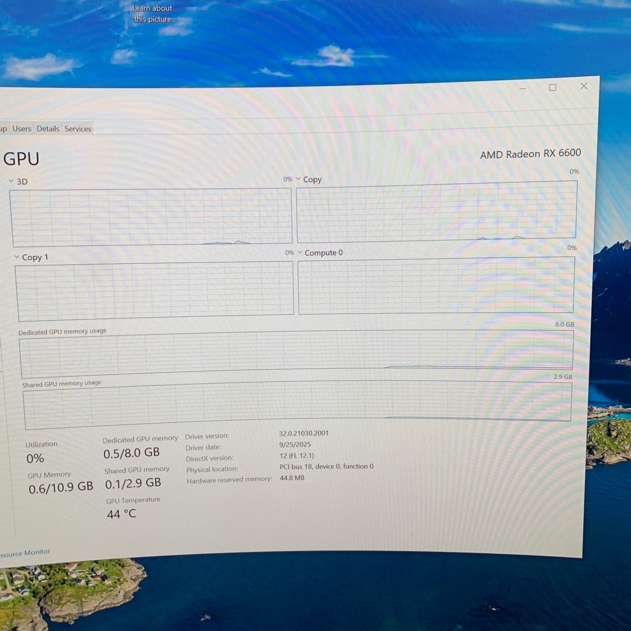
Task: Collapse the Compute 0 graph section
Action: (300, 252)
